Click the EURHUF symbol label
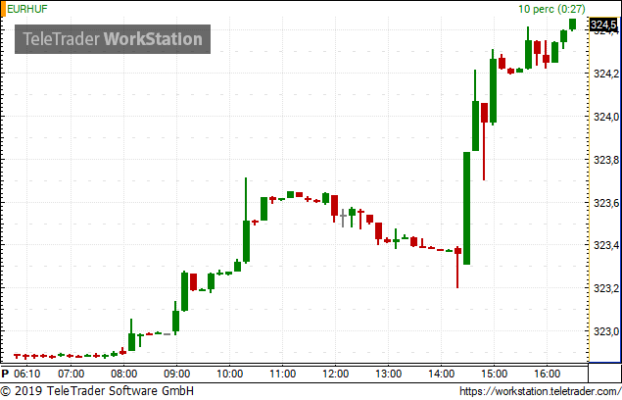622x400 pixels. point(27,9)
